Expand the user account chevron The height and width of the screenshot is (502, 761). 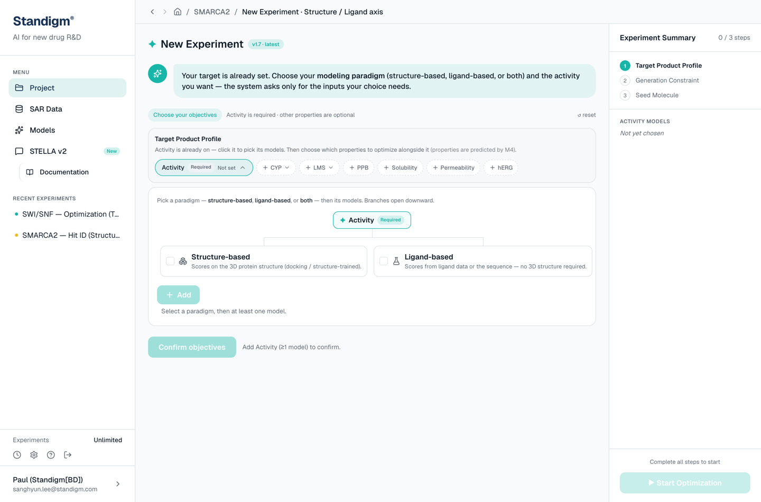118,484
